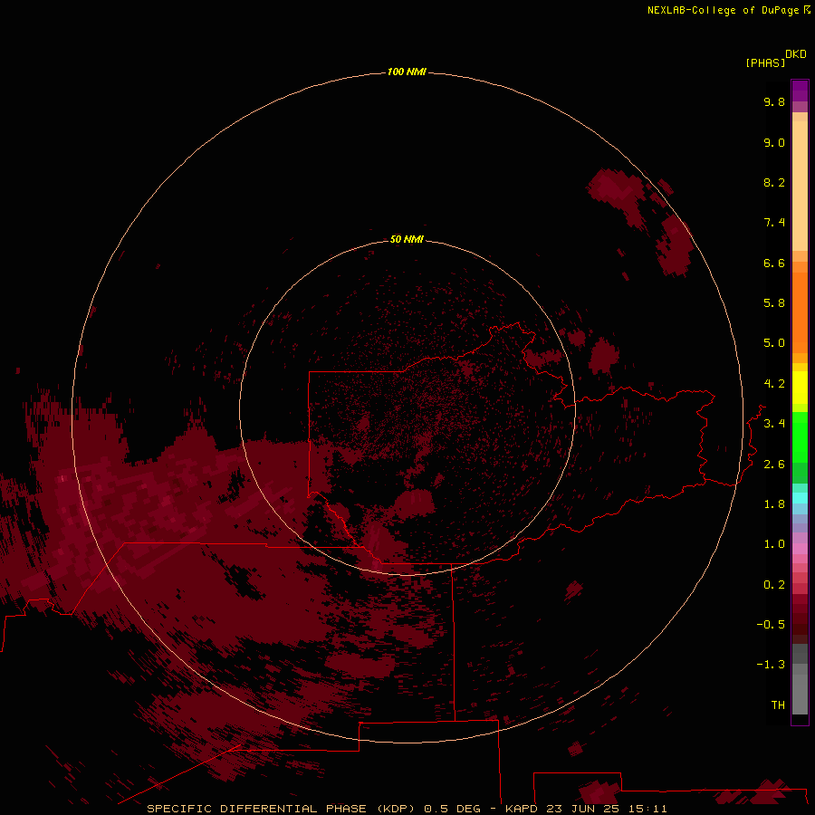
Task: Click the bright green segment of the color bar
Action: click(800, 436)
